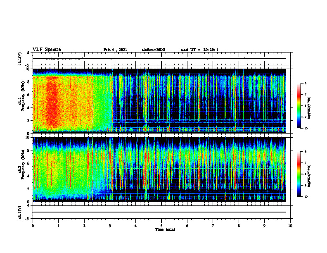
Task: Click the "8" tick on the time axis
Action: [x=239, y=226]
